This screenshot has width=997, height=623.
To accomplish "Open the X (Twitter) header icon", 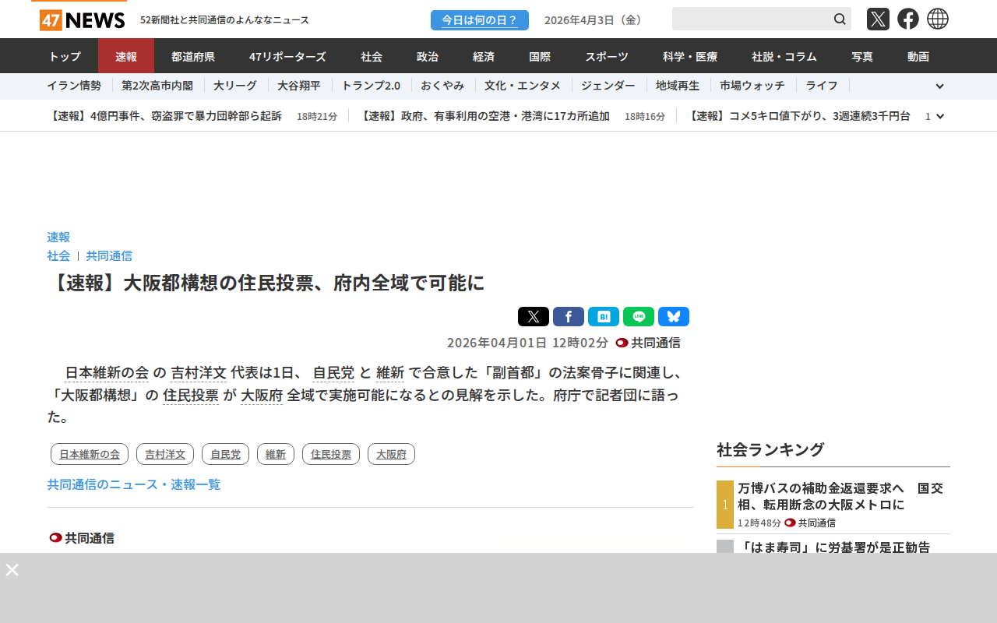I will [878, 19].
